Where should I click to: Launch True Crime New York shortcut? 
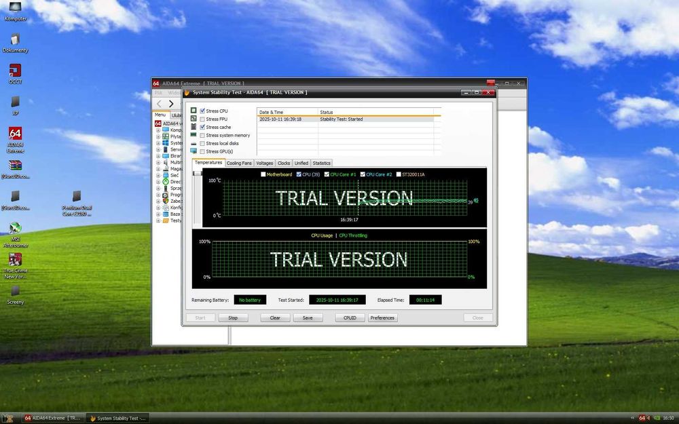pyautogui.click(x=15, y=266)
